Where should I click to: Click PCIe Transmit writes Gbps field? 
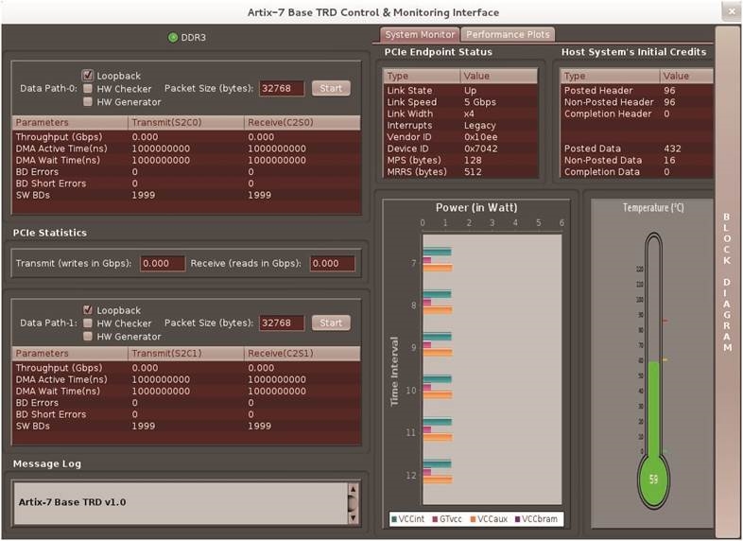click(x=163, y=264)
